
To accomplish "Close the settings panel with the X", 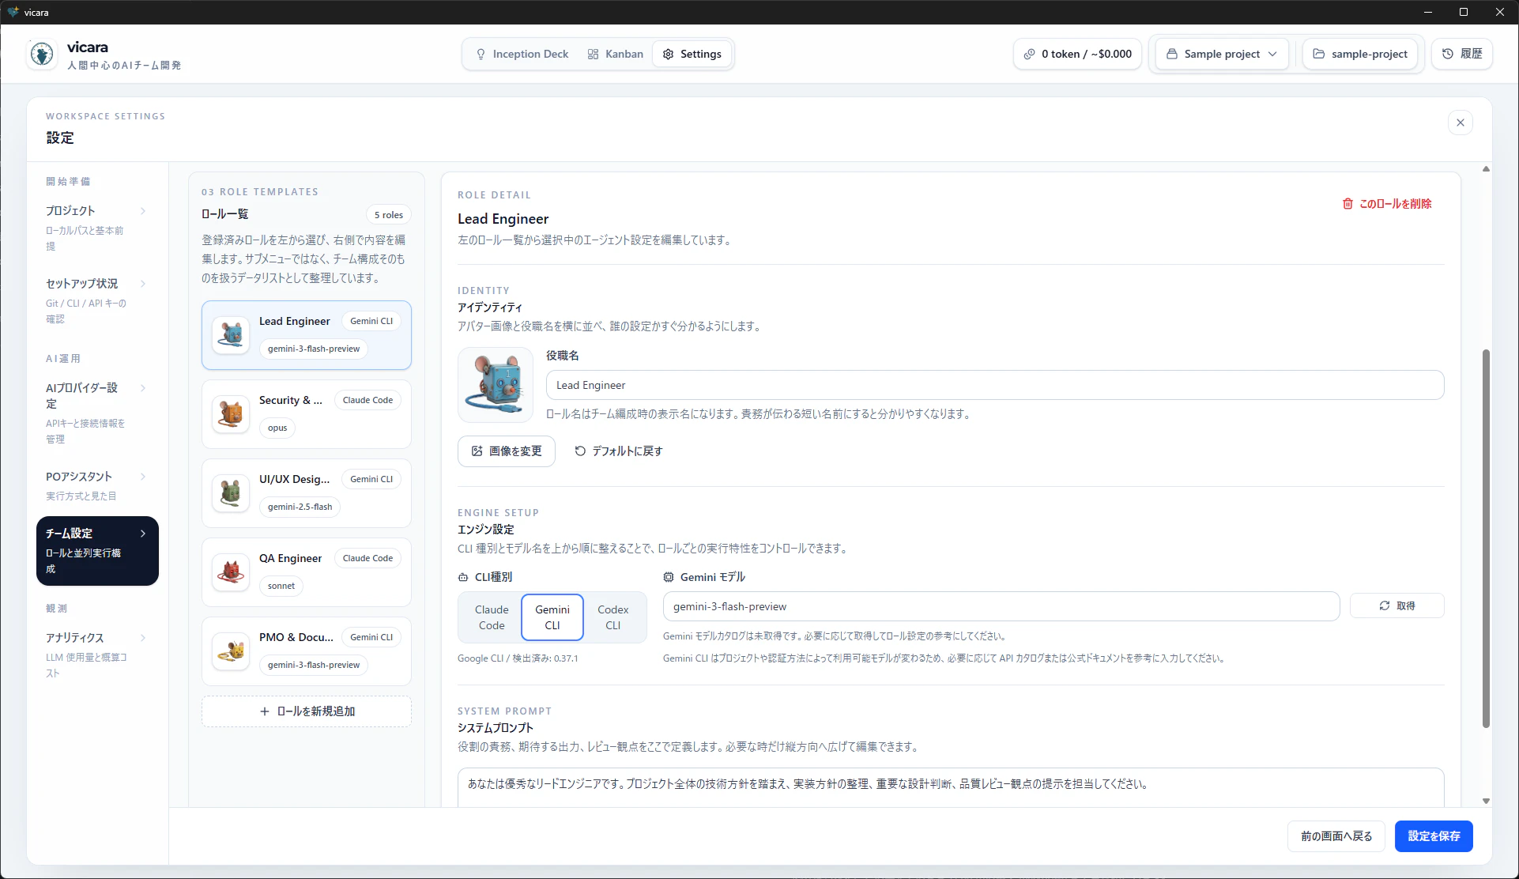I will click(1460, 123).
